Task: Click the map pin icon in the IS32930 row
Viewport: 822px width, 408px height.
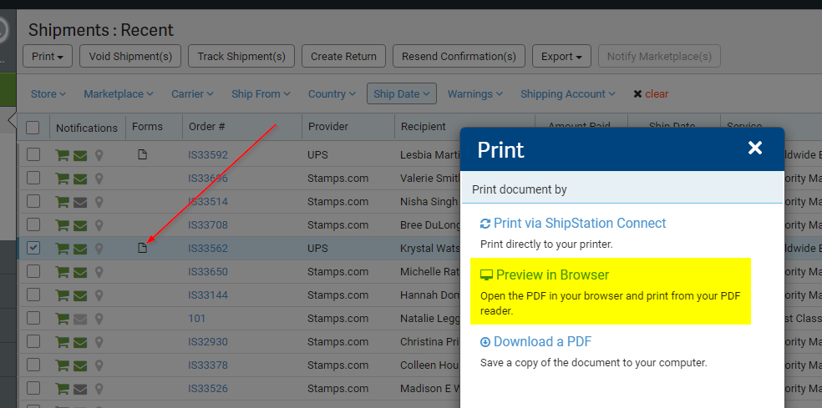Action: [x=99, y=342]
